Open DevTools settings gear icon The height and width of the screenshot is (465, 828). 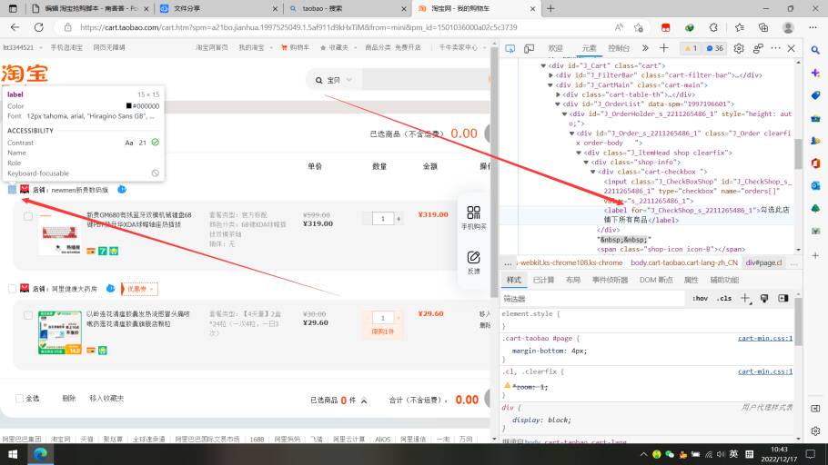click(x=739, y=48)
